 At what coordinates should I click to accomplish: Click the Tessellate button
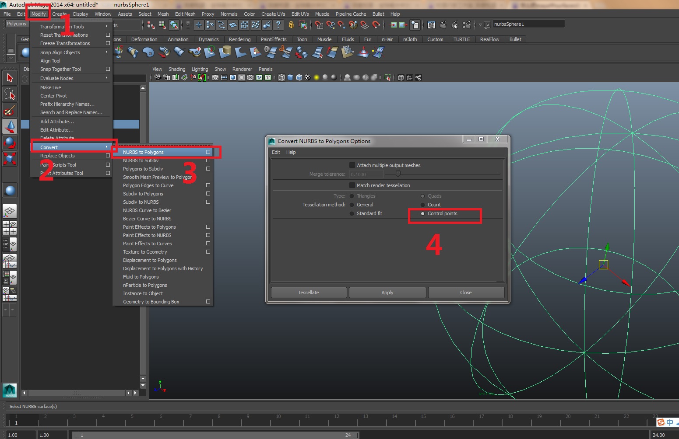pos(309,292)
